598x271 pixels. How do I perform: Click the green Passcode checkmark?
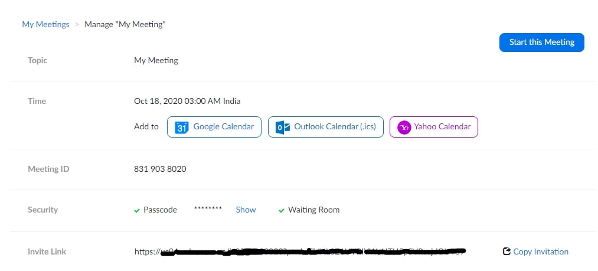pos(137,210)
